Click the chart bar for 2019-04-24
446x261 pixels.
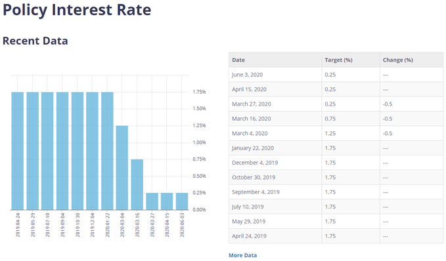coord(18,151)
